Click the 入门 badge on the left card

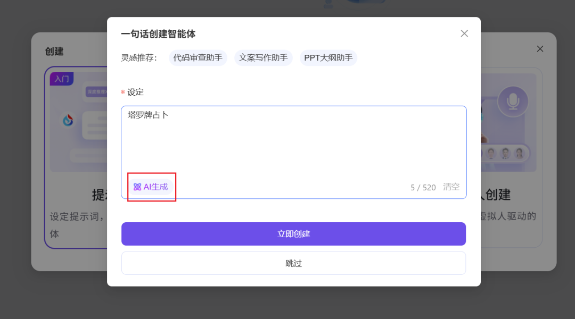[x=62, y=78]
